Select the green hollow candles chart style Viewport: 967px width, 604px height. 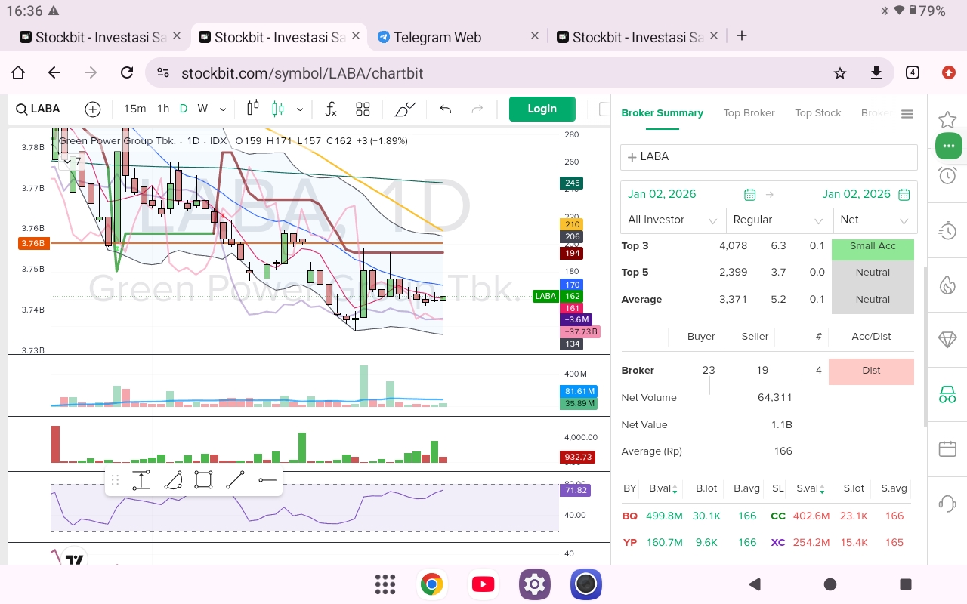coord(278,109)
